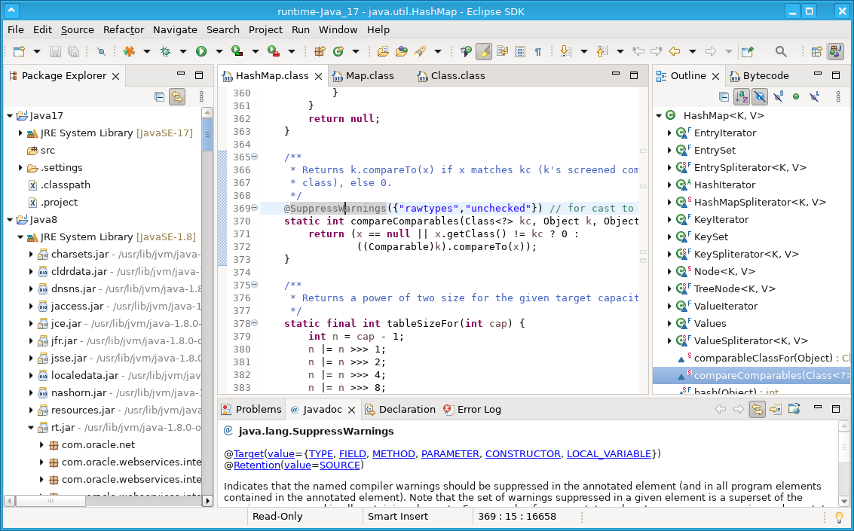
Task: Open the Search dialog with the magnifier icon
Action: pos(782,53)
